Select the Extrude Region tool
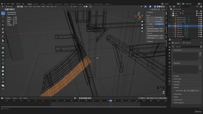 [x=3, y=48]
